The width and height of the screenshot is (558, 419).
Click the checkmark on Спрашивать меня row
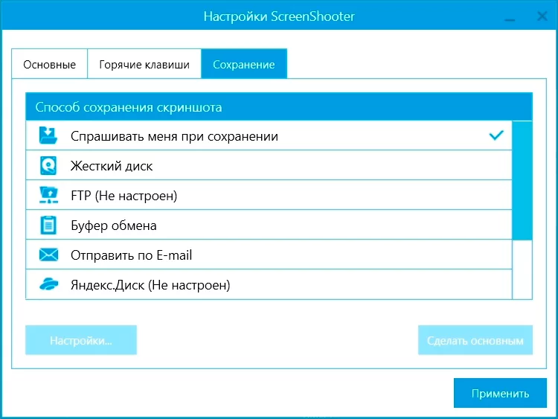click(496, 135)
